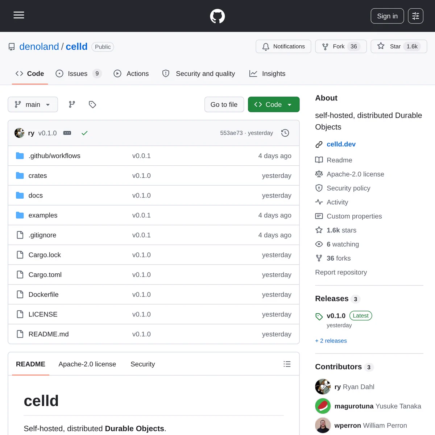
Task: Open v0.1.0 commit message on crates row
Action: 141,175
